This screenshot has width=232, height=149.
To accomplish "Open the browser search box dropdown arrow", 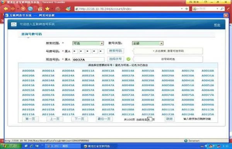I will point(217,9).
